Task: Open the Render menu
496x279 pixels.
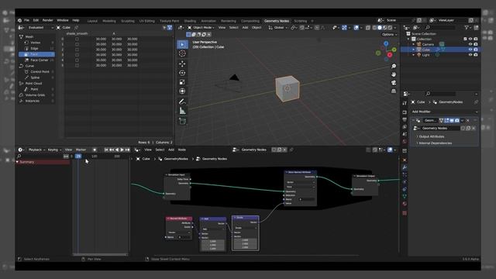Action: click(x=48, y=20)
